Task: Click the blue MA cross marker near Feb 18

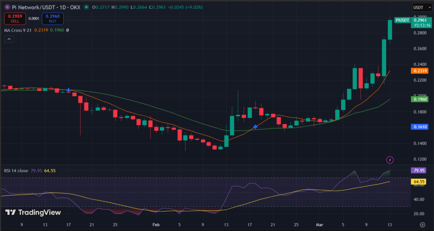Action: [x=255, y=127]
